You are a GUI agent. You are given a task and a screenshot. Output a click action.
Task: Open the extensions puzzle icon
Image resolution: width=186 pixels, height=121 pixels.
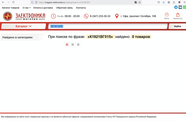[174, 2]
